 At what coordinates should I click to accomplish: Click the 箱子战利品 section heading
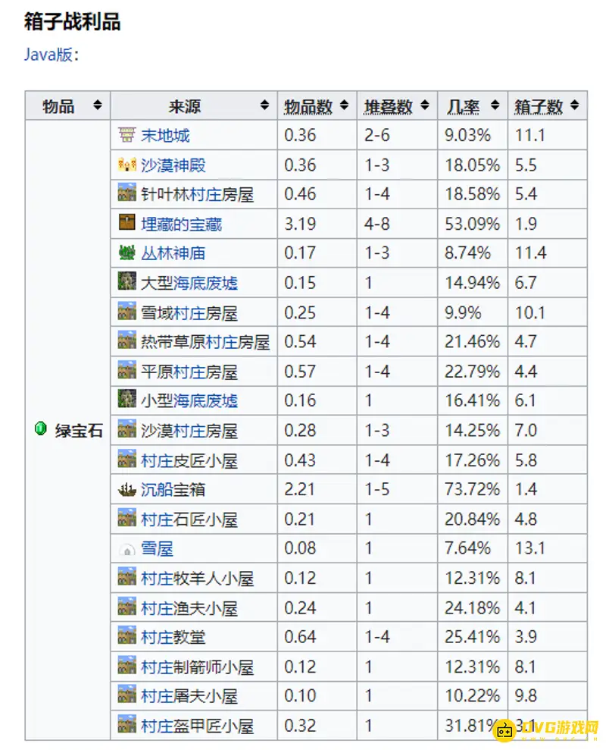[72, 21]
